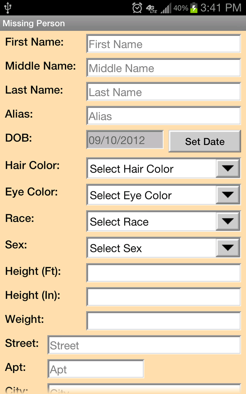The height and width of the screenshot is (394, 246).
Task: Click the Street address field
Action: (144, 345)
